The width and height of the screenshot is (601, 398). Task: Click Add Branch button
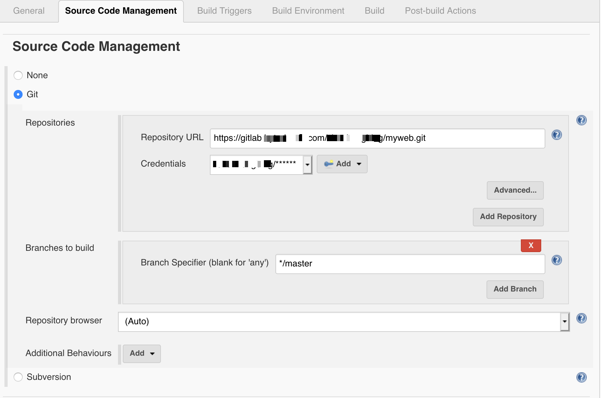point(515,289)
